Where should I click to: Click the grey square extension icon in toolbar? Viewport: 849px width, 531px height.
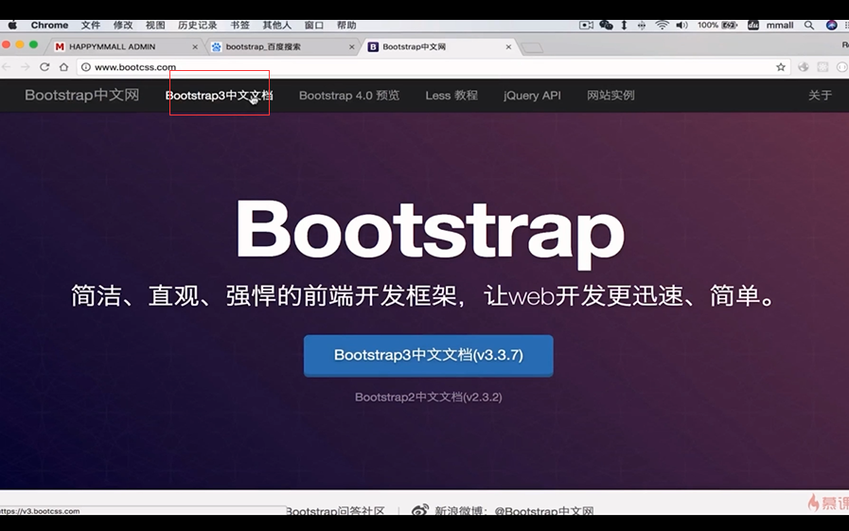823,67
